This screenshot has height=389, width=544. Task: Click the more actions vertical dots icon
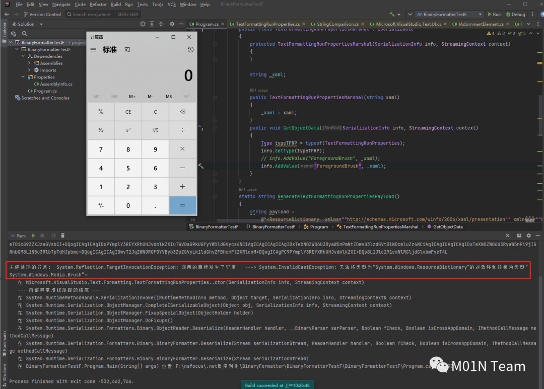coord(532,14)
